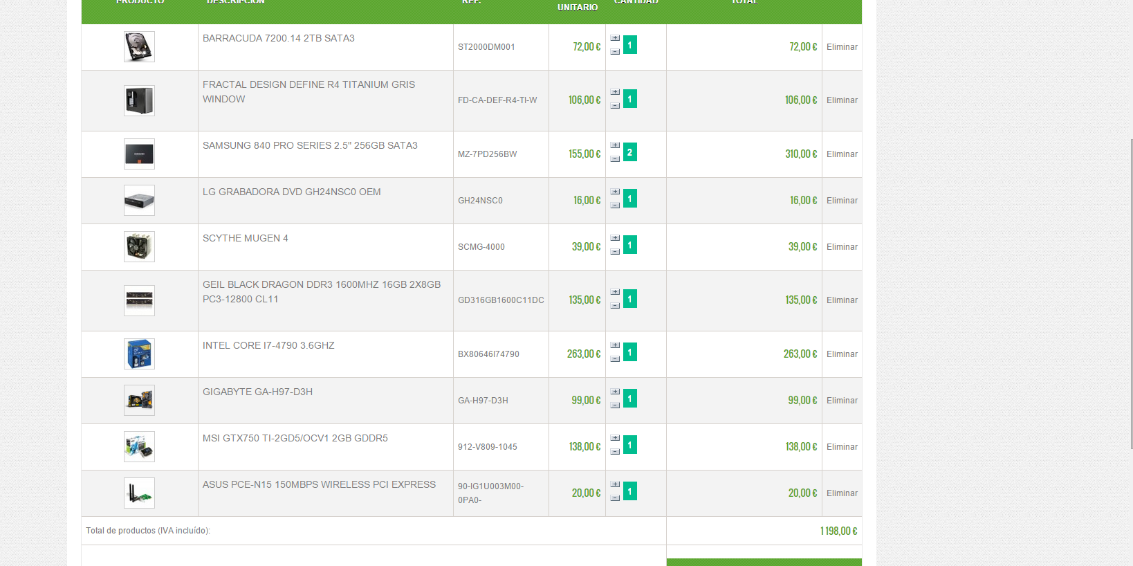Viewport: 1133px width, 566px height.
Task: Click the reference code "ST2000DM001"
Action: coord(486,47)
